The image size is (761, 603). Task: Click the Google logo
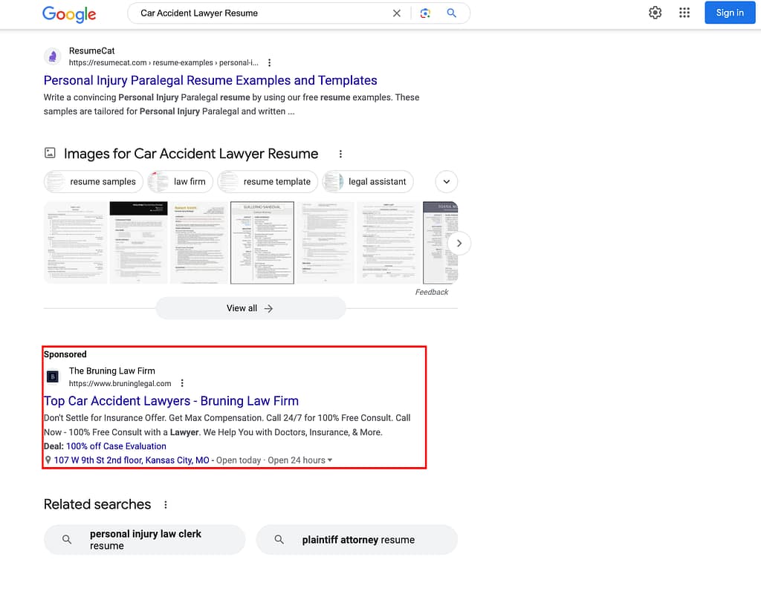coord(69,14)
